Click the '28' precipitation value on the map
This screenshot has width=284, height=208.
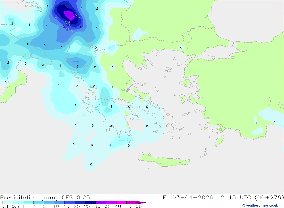pyautogui.click(x=64, y=7)
